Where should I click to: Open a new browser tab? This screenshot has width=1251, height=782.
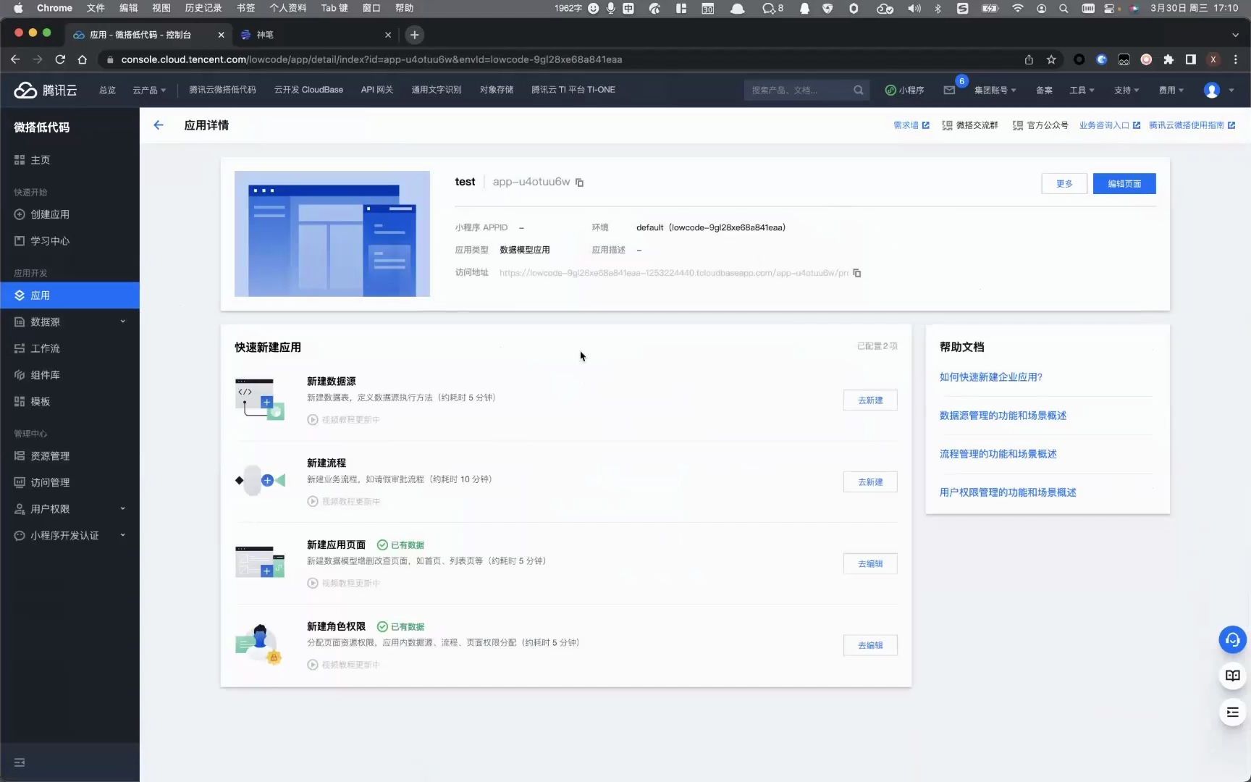pos(414,35)
